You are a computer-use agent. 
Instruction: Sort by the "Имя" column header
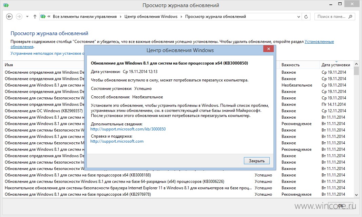point(9,65)
